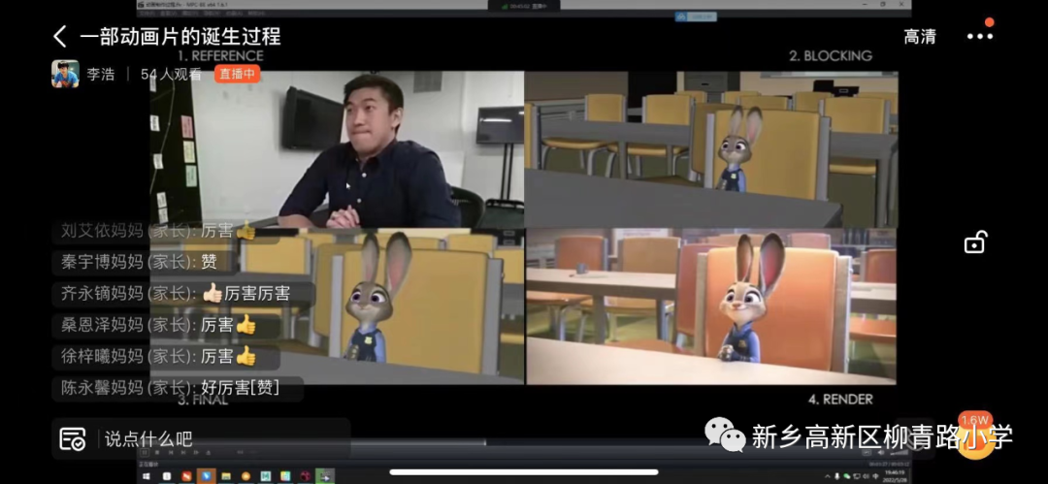The height and width of the screenshot is (484, 1048).
Task: Expand the hidden system tray icons chevron
Action: coord(828,476)
